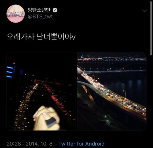Click the vertical scrollbar thumb at right

151,28
